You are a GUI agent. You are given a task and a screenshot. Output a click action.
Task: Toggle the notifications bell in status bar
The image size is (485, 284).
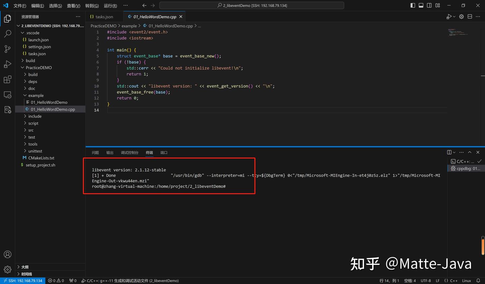(x=478, y=280)
